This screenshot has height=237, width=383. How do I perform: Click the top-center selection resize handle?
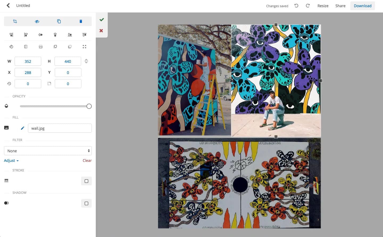pyautogui.click(x=276, y=24)
